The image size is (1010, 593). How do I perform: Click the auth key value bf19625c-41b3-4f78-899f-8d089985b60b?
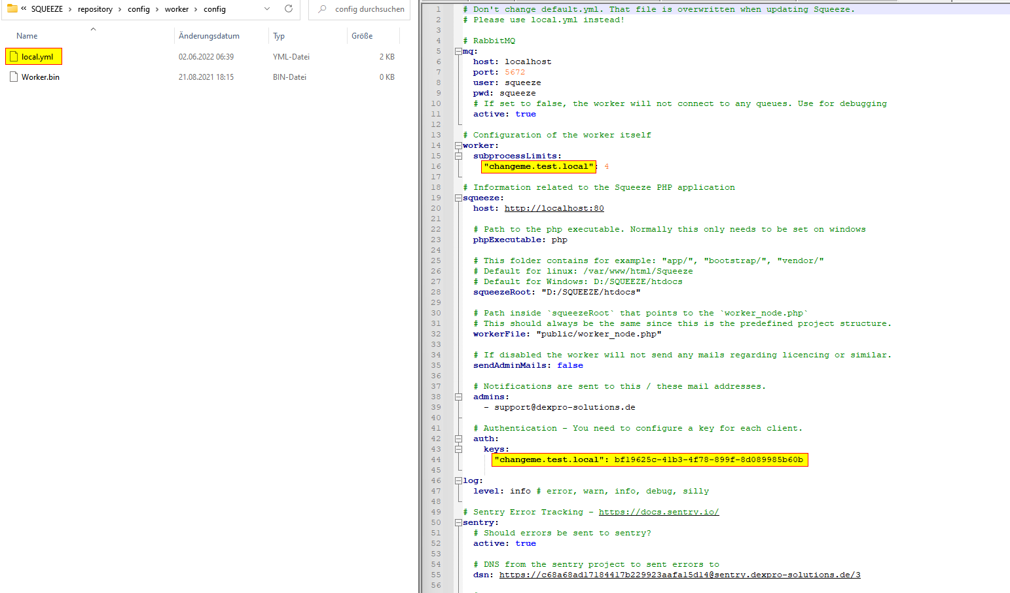[x=708, y=459]
